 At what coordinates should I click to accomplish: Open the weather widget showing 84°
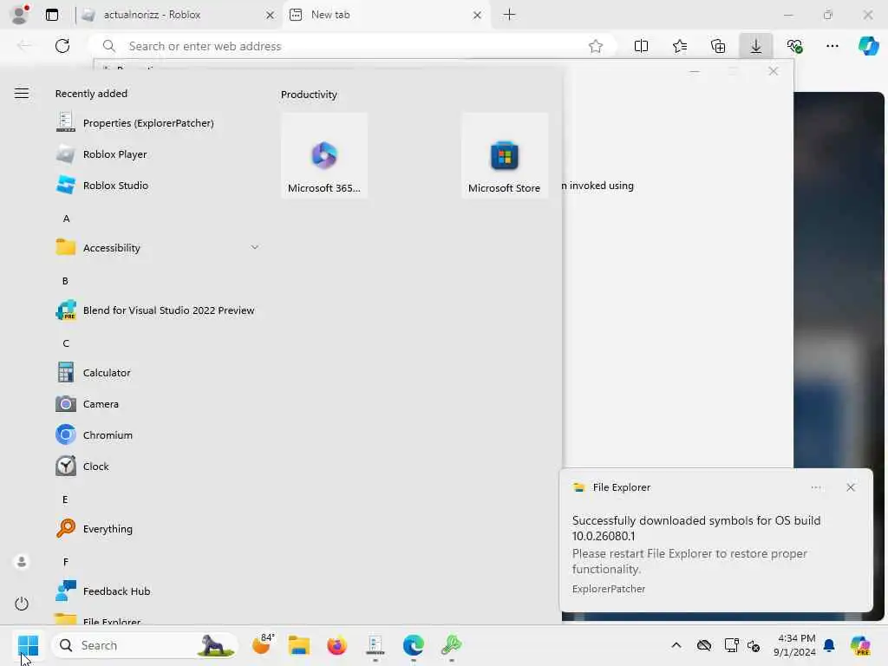click(x=263, y=644)
